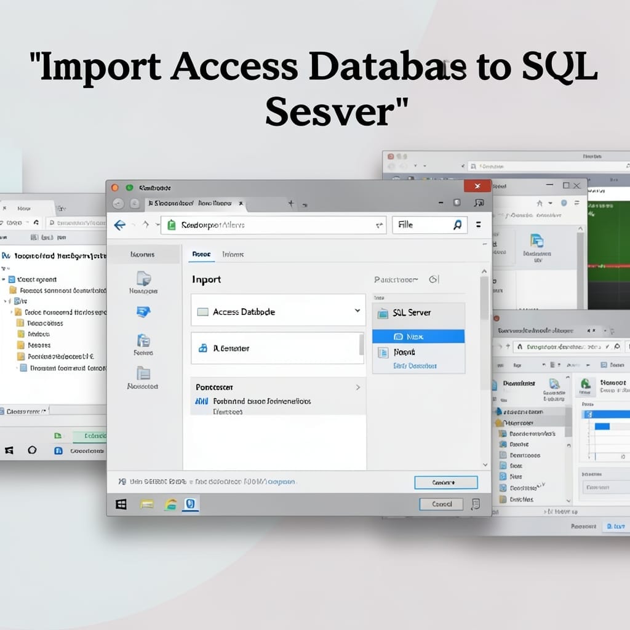630x630 pixels.
Task: Click the plus icon to open a new tab
Action: (x=291, y=204)
